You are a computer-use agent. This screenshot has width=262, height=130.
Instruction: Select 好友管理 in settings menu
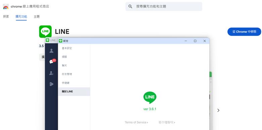click(x=74, y=74)
